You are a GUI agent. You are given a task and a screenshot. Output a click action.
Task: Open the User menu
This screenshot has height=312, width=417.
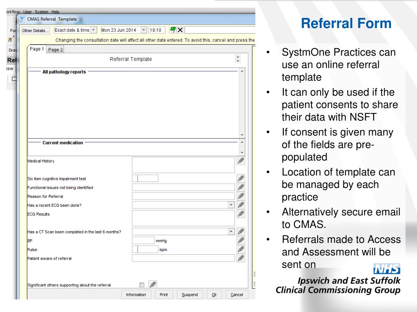pyautogui.click(x=27, y=12)
